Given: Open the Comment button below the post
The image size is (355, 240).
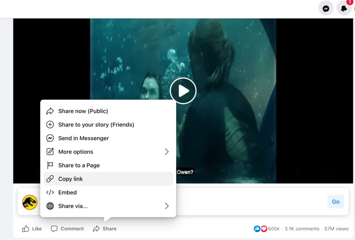Looking at the screenshot, I should (67, 229).
